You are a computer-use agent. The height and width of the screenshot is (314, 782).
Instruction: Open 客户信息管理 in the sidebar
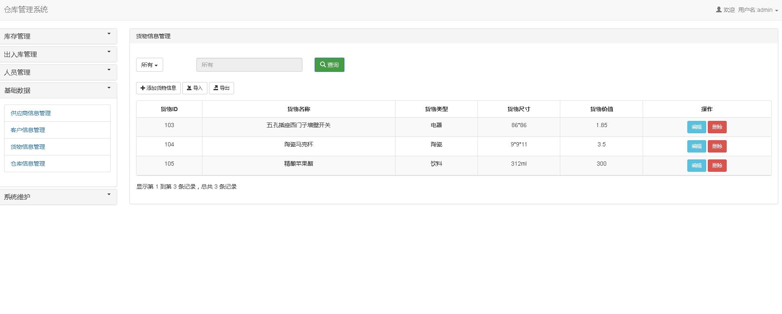pyautogui.click(x=28, y=130)
